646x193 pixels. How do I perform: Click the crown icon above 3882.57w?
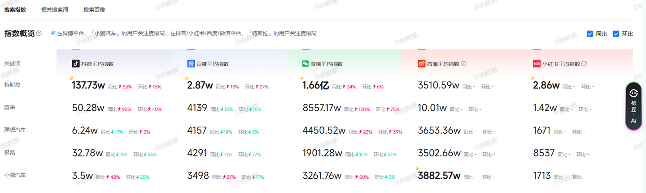coord(417,168)
